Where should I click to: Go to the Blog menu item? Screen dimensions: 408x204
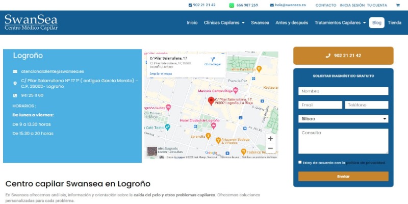(x=376, y=23)
